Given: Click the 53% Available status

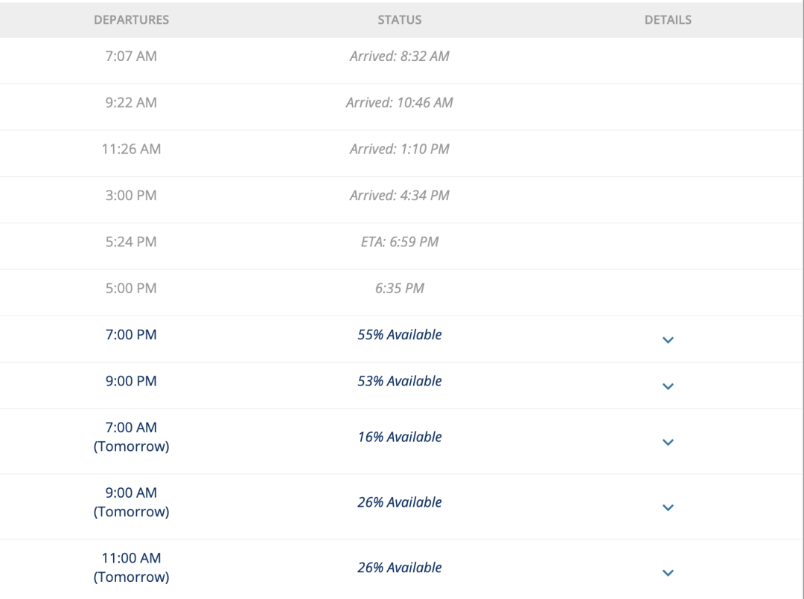Looking at the screenshot, I should click(x=400, y=381).
